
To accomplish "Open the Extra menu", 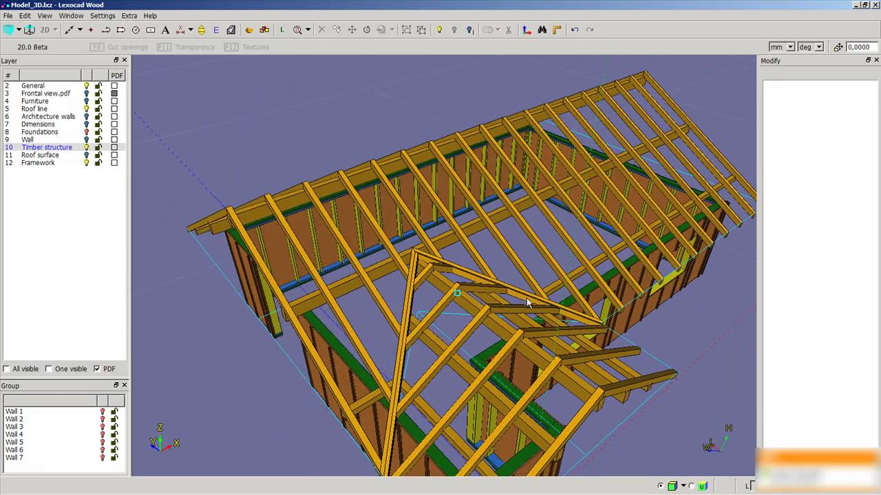I will (129, 15).
